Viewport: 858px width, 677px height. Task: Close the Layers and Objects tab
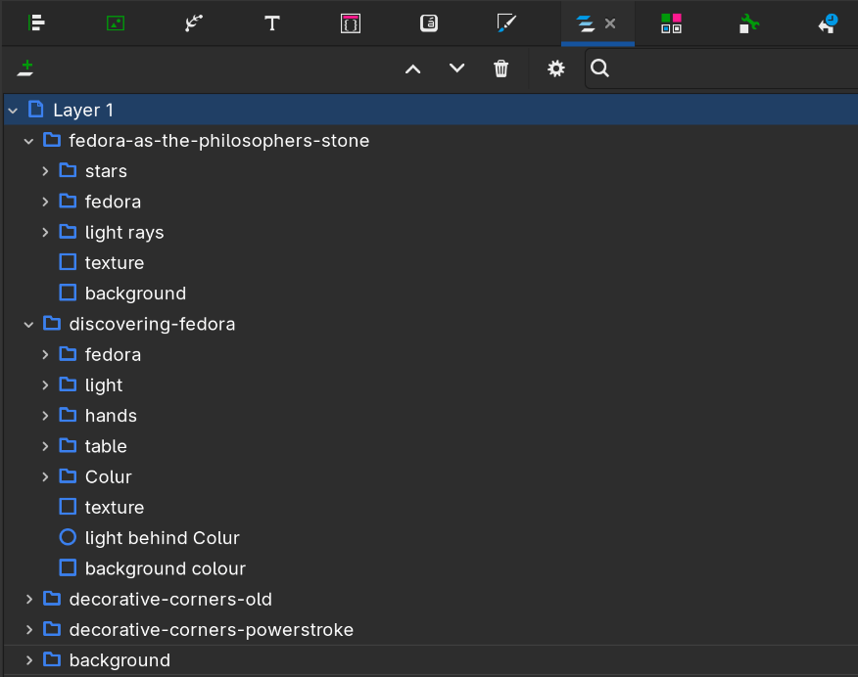point(610,23)
